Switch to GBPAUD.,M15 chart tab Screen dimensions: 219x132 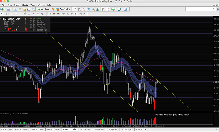tap(53, 130)
